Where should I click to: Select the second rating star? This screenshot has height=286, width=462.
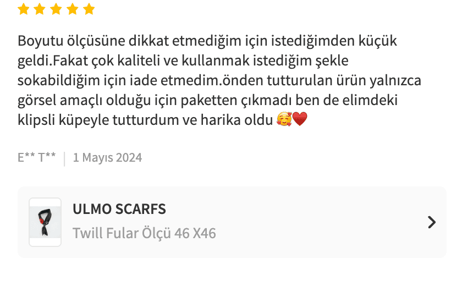point(40,9)
